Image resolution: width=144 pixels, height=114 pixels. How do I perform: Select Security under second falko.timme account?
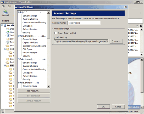[x=26, y=56]
